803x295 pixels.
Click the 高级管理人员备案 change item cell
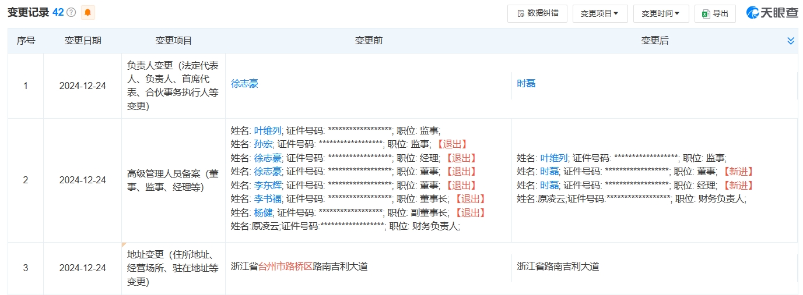click(173, 180)
